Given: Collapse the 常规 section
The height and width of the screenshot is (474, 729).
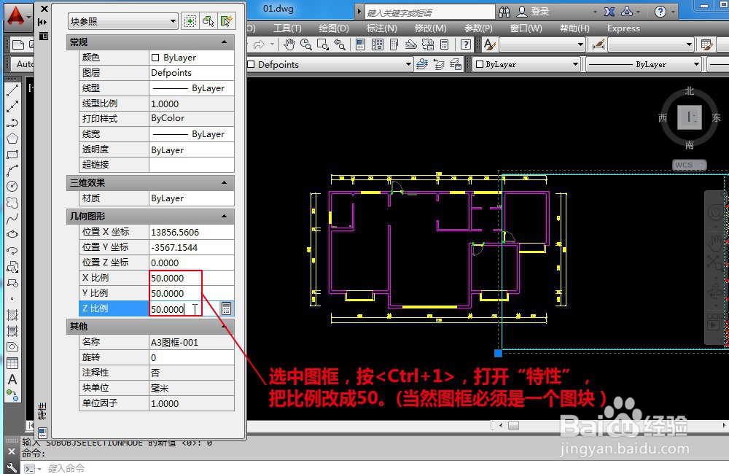Looking at the screenshot, I should [x=224, y=42].
